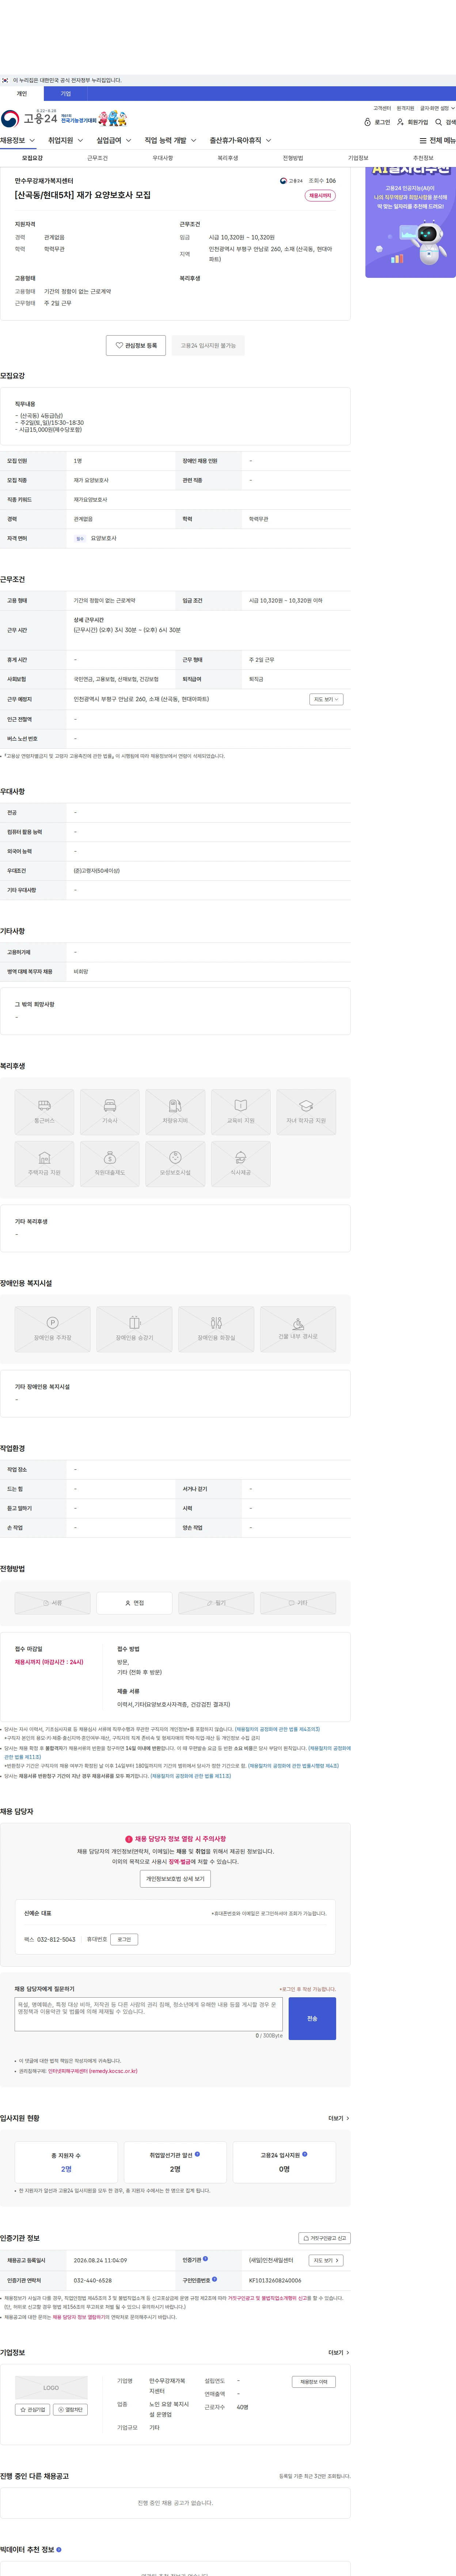Expand the 실업급여 menu
456x2576 pixels.
click(114, 141)
